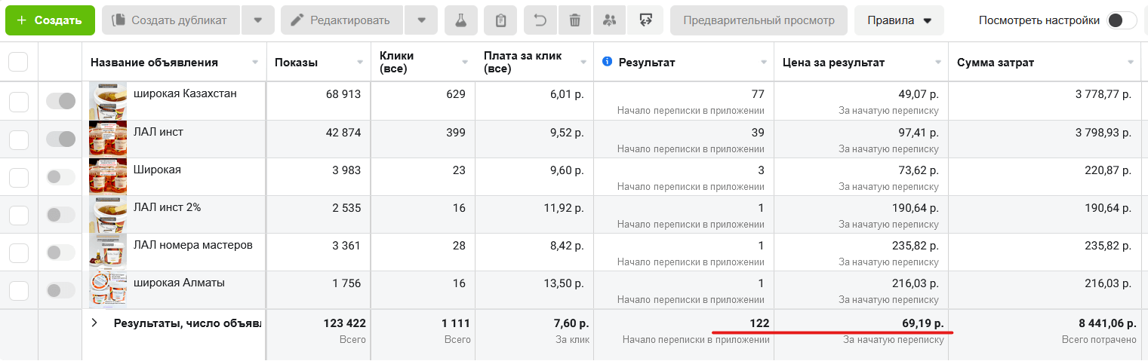Open the Правила dropdown menu
The width and height of the screenshot is (1148, 361).
tap(898, 20)
